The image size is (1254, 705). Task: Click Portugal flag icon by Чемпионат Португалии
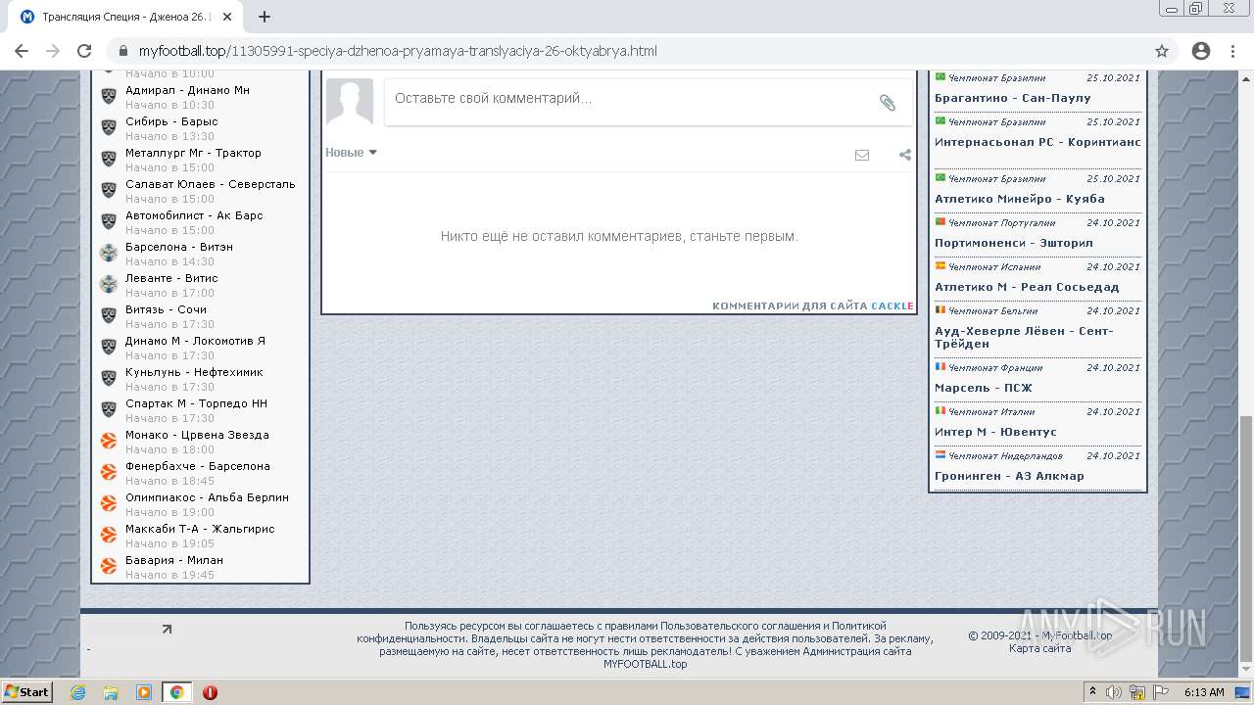click(x=940, y=221)
